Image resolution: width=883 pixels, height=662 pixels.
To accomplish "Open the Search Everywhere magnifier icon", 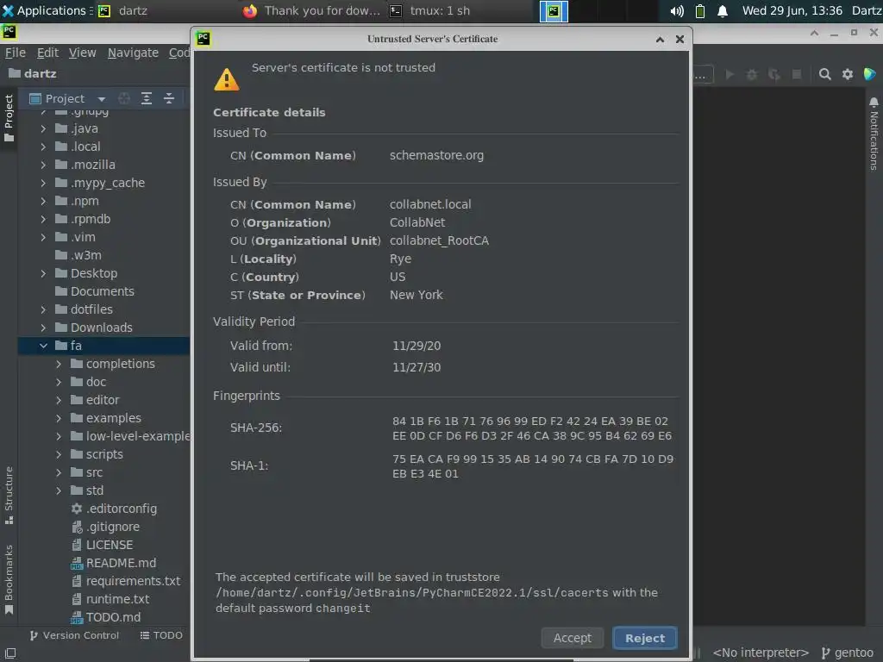I will pos(825,74).
